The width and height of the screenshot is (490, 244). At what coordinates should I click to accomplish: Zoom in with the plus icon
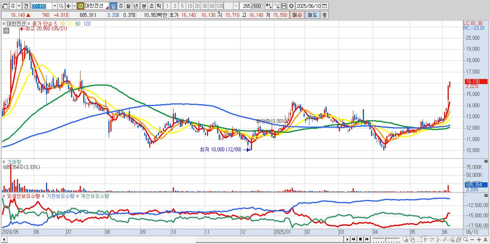pos(479,239)
